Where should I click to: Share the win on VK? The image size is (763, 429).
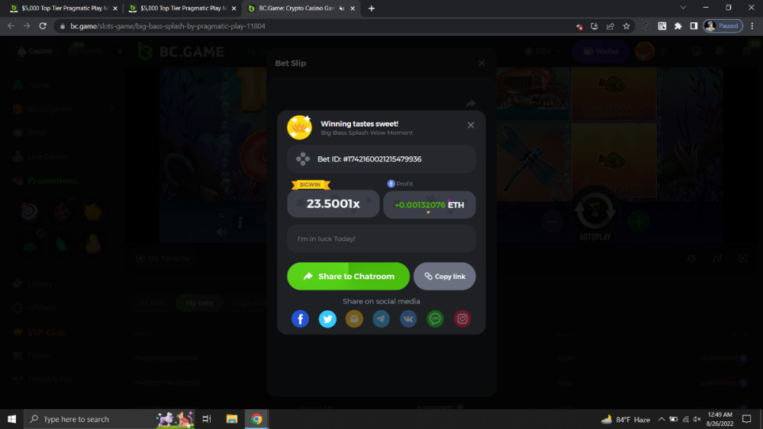click(408, 319)
